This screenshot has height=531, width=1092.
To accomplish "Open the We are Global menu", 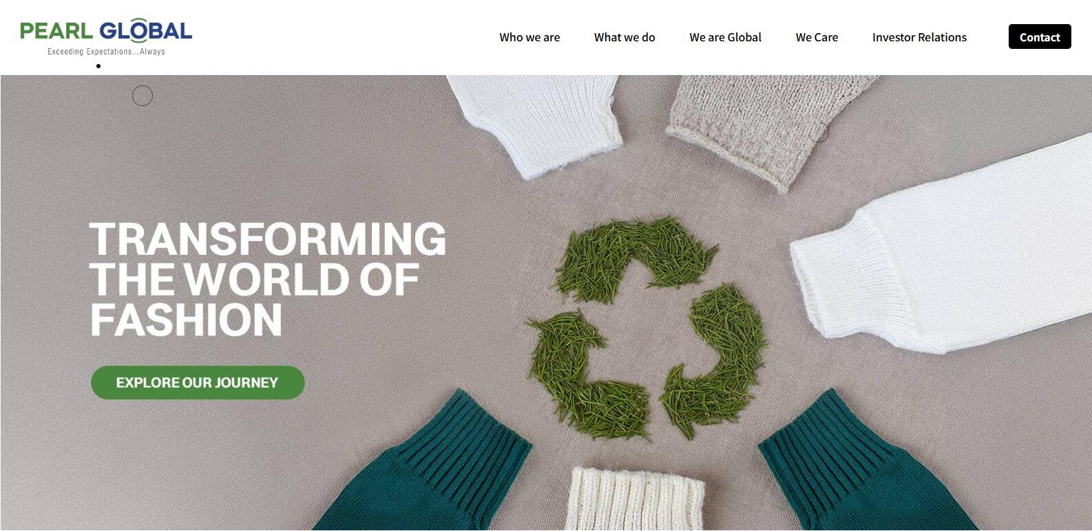I will point(725,37).
